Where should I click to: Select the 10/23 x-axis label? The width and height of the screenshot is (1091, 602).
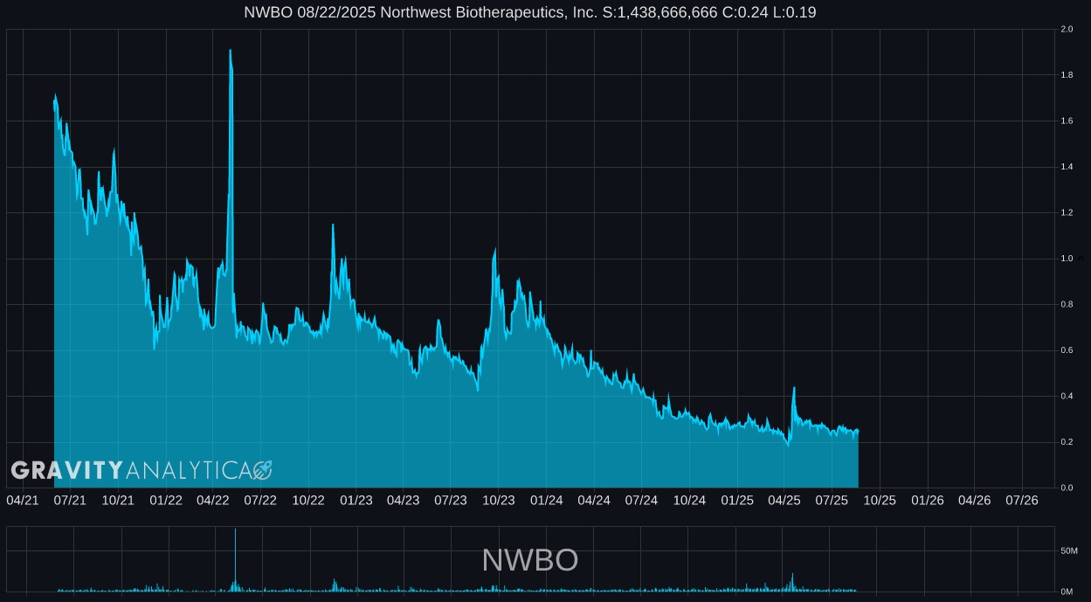[498, 500]
